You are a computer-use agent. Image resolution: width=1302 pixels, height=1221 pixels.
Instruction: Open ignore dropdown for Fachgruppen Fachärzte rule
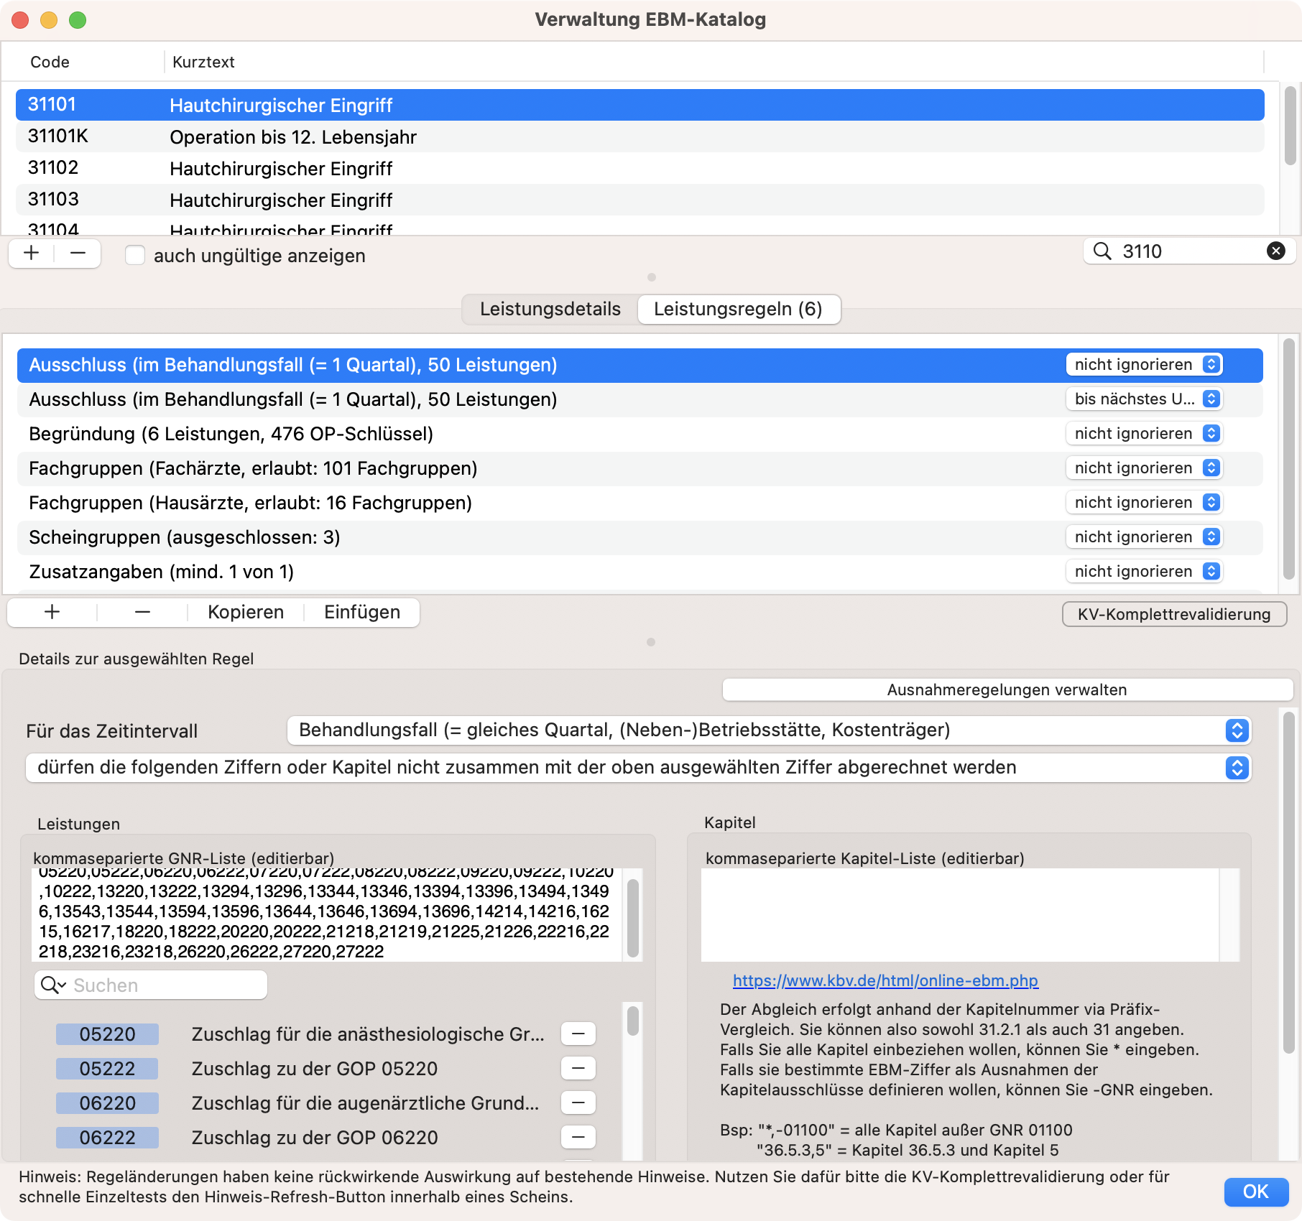click(1144, 468)
